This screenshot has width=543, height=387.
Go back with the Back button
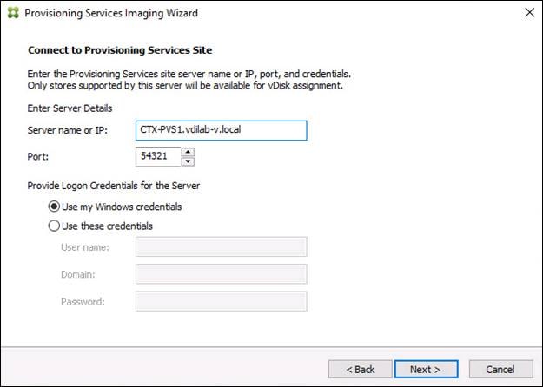click(x=360, y=369)
